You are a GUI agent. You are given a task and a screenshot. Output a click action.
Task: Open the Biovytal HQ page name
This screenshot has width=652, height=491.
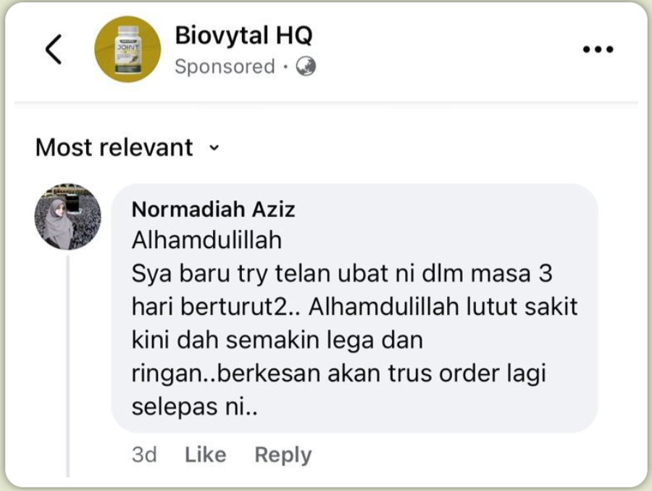click(243, 35)
